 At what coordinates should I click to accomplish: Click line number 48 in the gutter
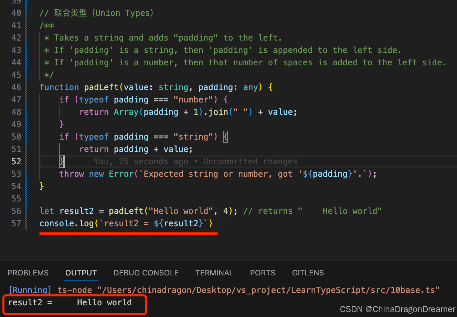pyautogui.click(x=16, y=112)
